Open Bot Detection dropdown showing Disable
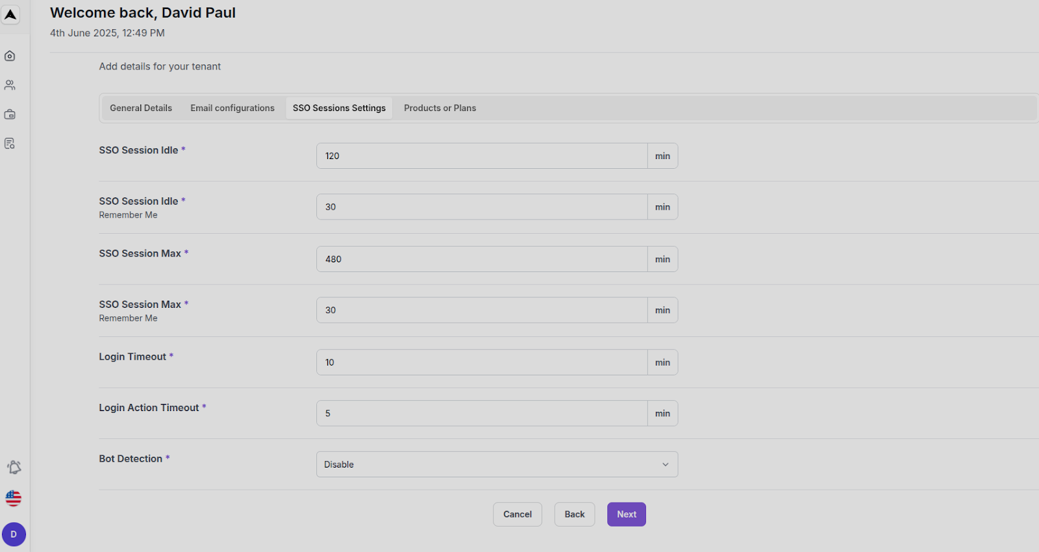This screenshot has height=552, width=1039. point(497,464)
